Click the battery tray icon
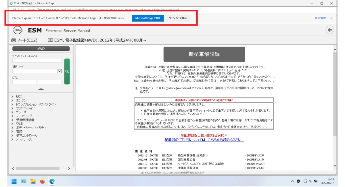The height and width of the screenshot is (187, 345). [x=316, y=181]
